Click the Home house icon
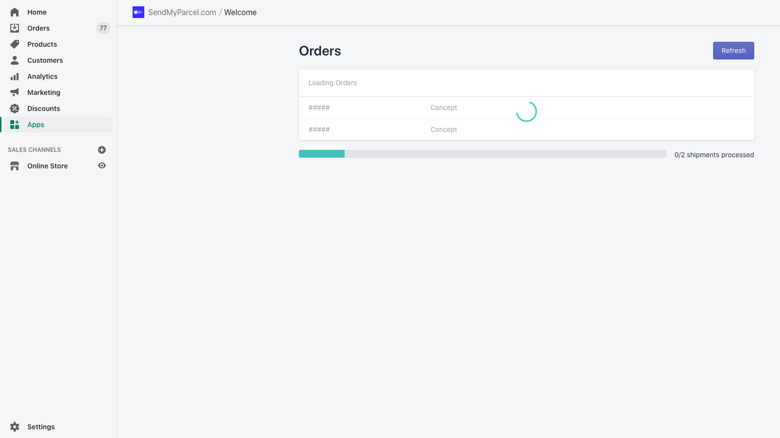 15,12
